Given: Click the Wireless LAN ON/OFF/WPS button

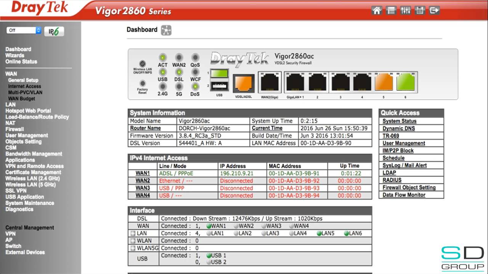Looking at the screenshot, I should click(x=143, y=64).
